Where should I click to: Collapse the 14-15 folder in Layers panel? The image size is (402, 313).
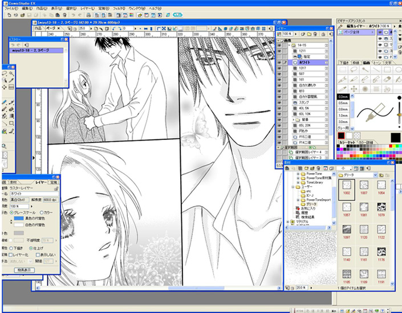pos(290,45)
